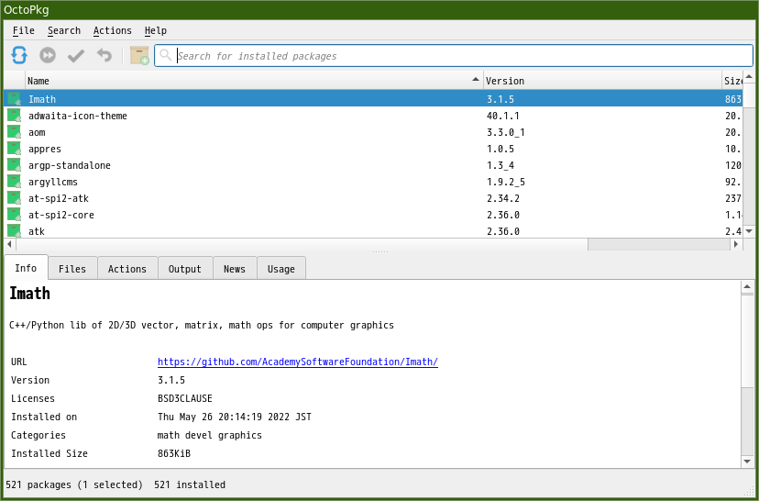Open the File menu
Viewport: 759px width, 501px height.
24,30
